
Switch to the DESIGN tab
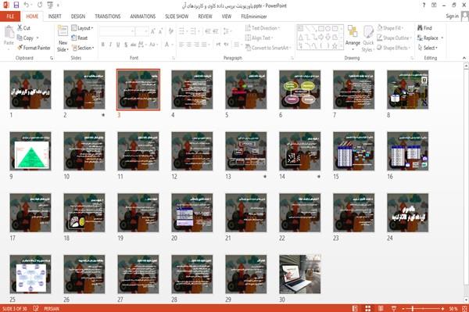(x=78, y=16)
